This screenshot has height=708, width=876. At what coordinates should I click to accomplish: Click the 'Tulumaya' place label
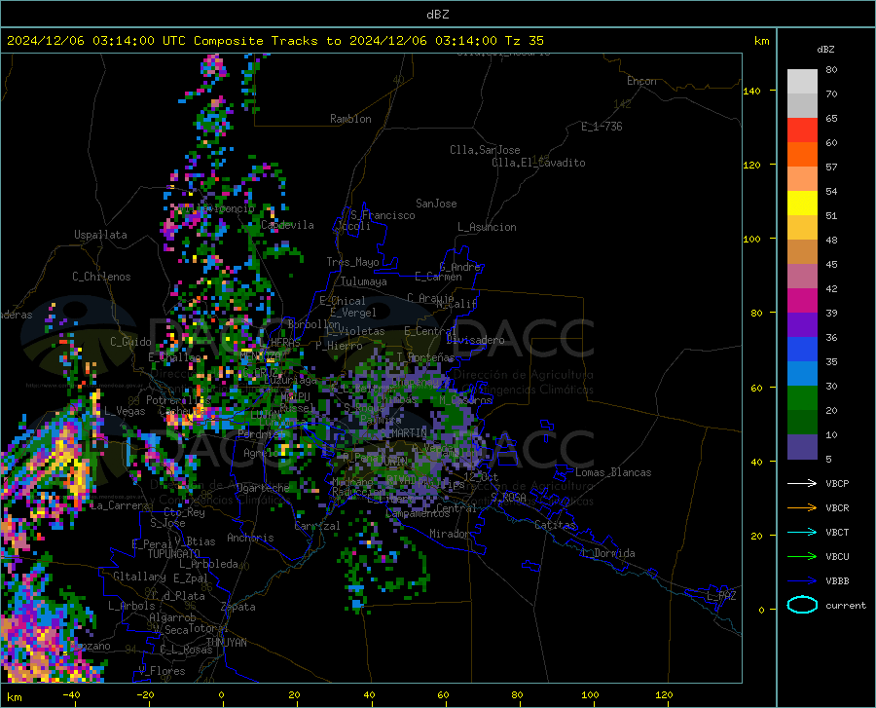coord(364,281)
